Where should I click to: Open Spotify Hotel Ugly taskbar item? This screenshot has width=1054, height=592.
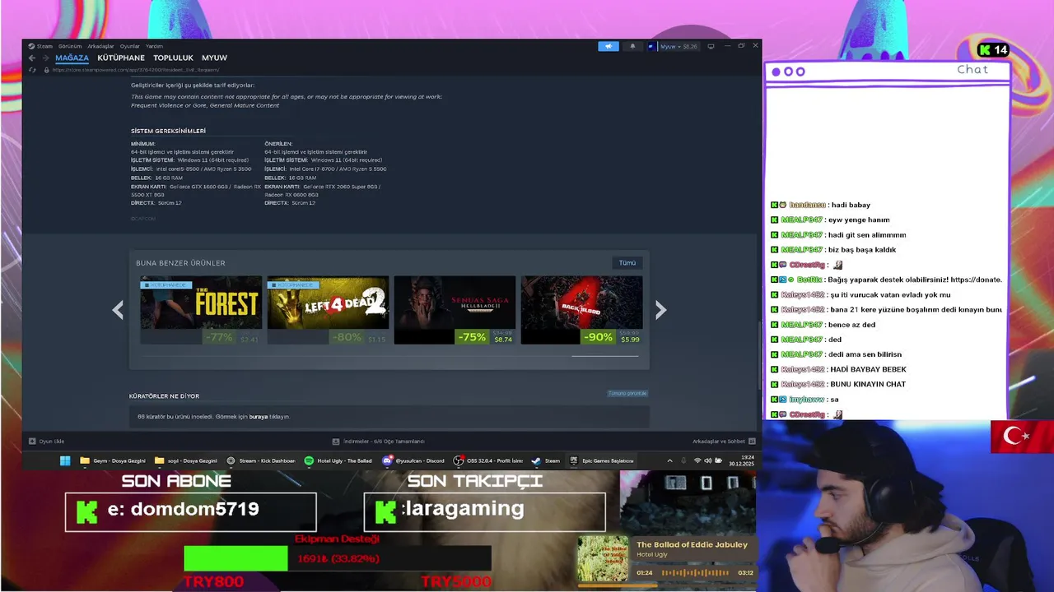[x=338, y=460]
